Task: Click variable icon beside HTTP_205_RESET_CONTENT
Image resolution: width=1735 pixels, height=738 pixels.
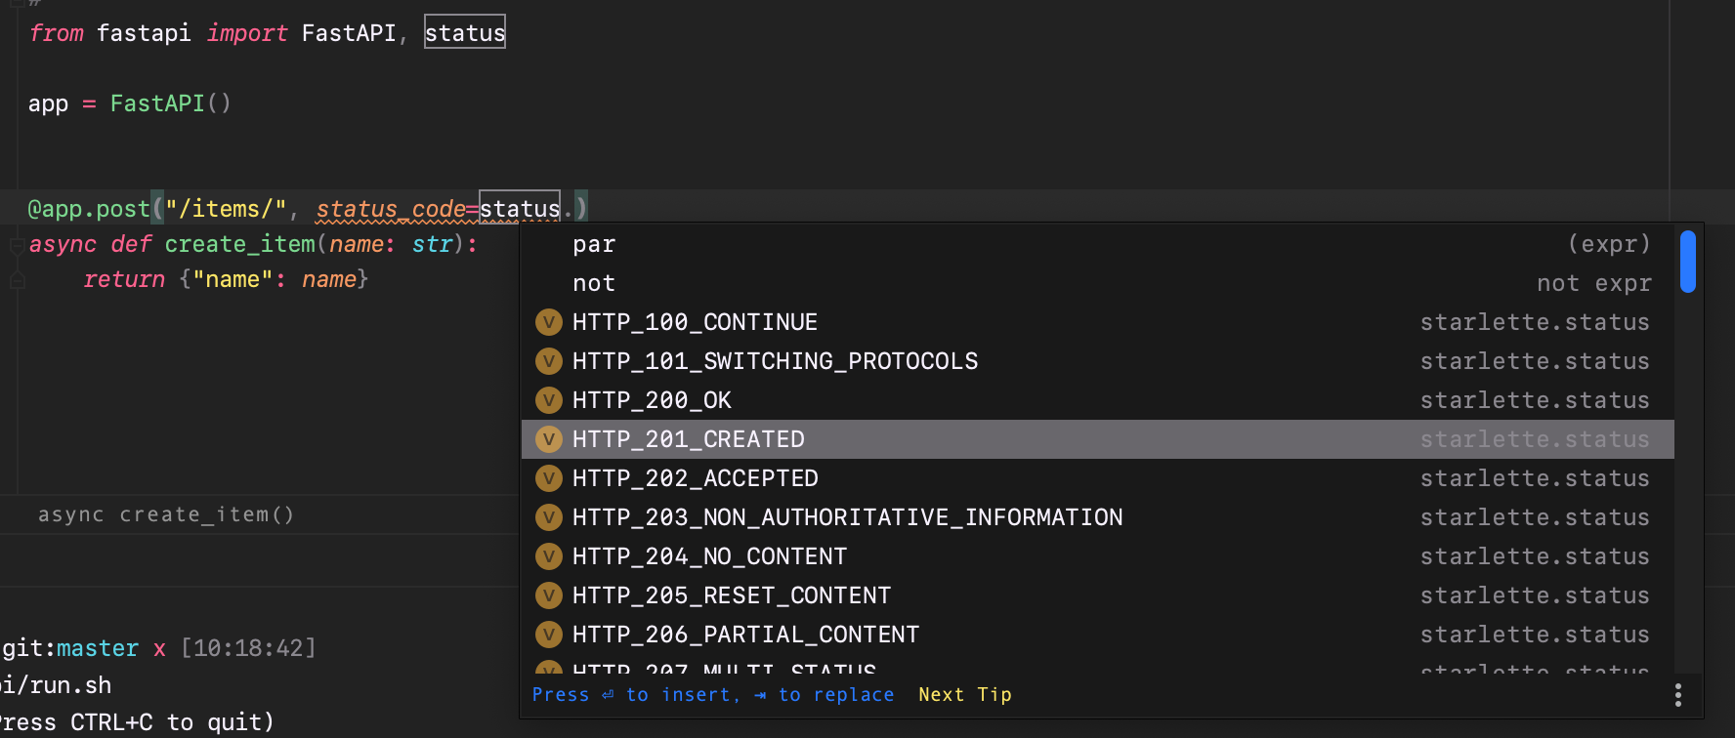Action: tap(549, 595)
